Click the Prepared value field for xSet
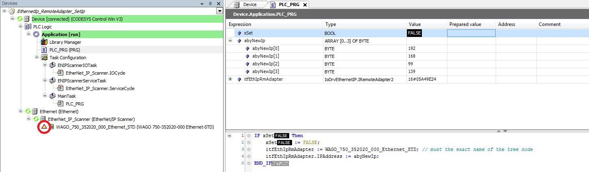Viewport: 589px width, 172px height. tap(471, 33)
